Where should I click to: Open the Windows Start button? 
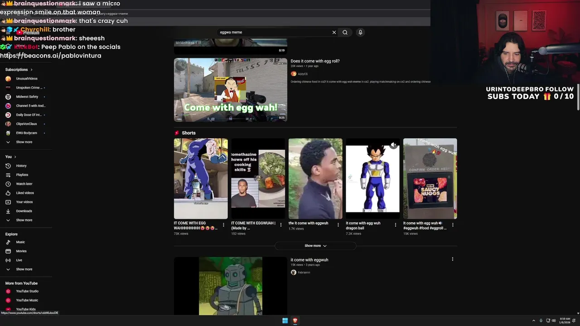[285, 321]
